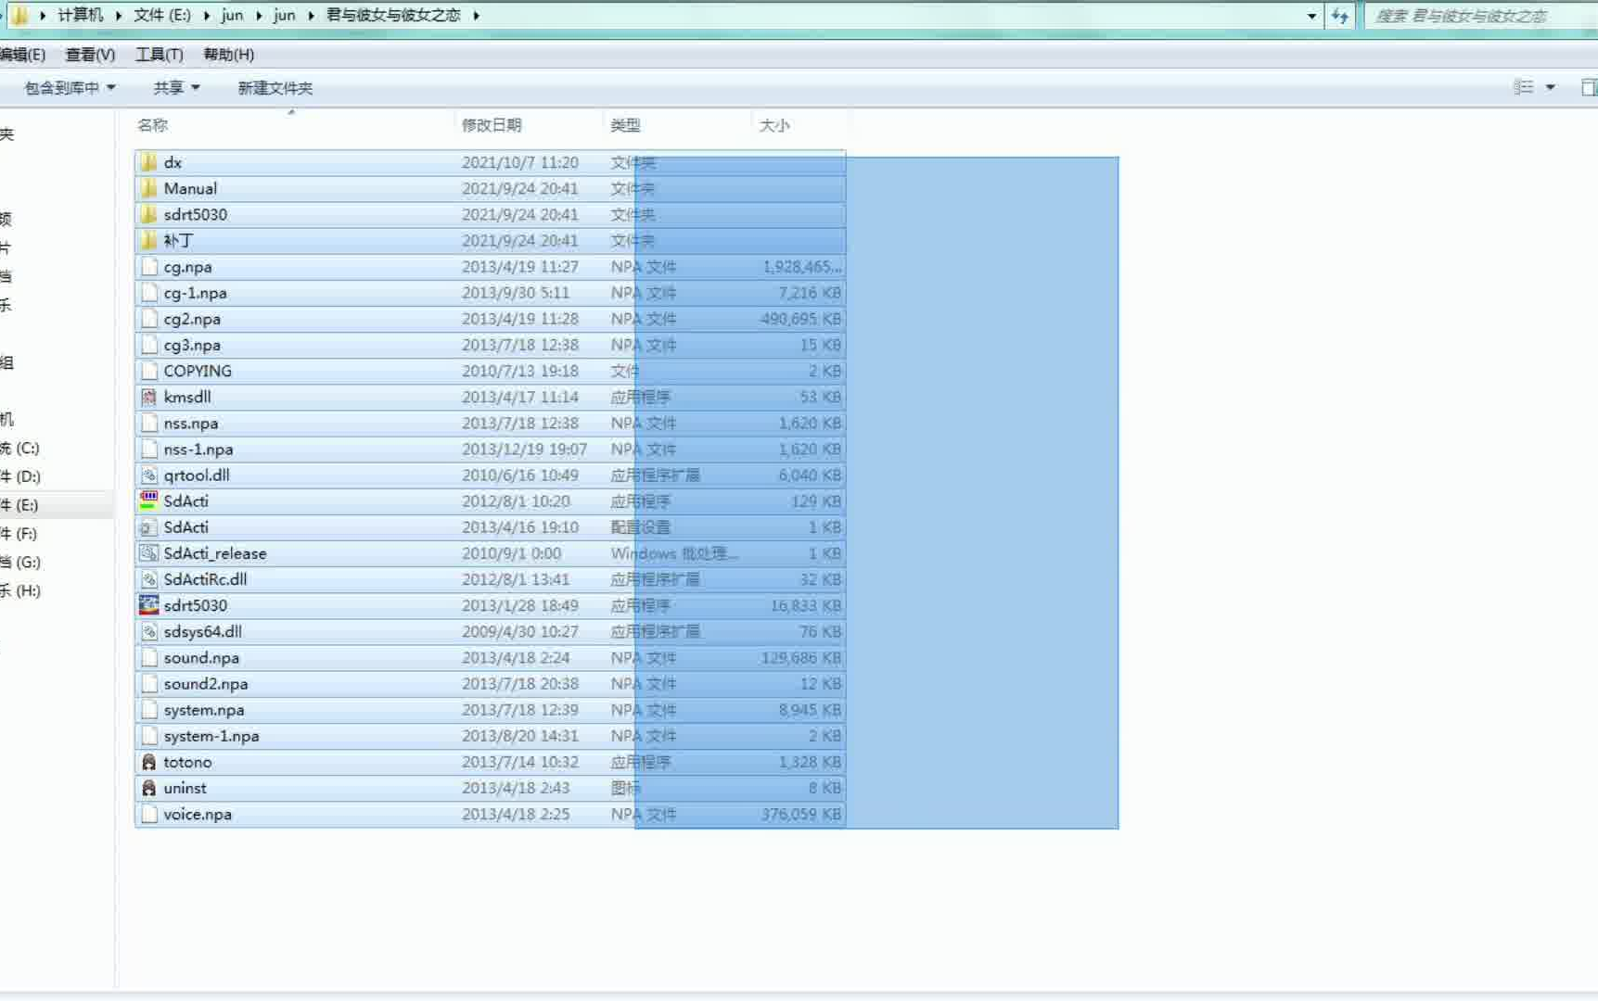Select the dx folder icon
The height and width of the screenshot is (1001, 1598).
[148, 162]
